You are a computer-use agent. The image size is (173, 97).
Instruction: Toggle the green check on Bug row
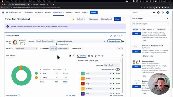point(117,84)
